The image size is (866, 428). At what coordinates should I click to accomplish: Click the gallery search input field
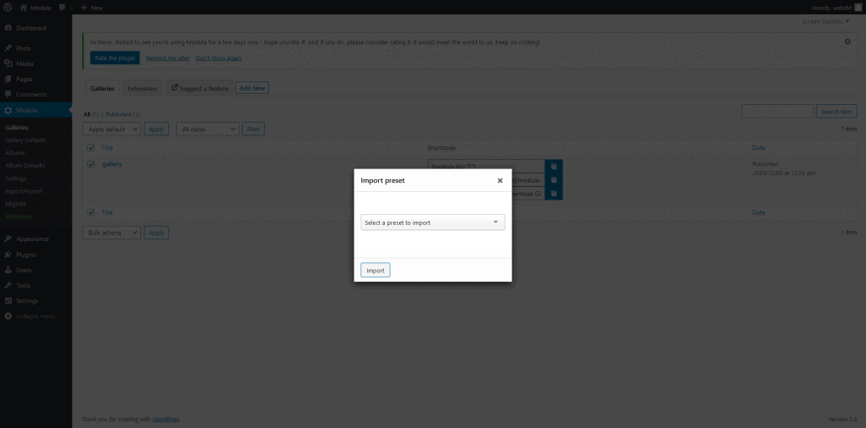point(777,112)
